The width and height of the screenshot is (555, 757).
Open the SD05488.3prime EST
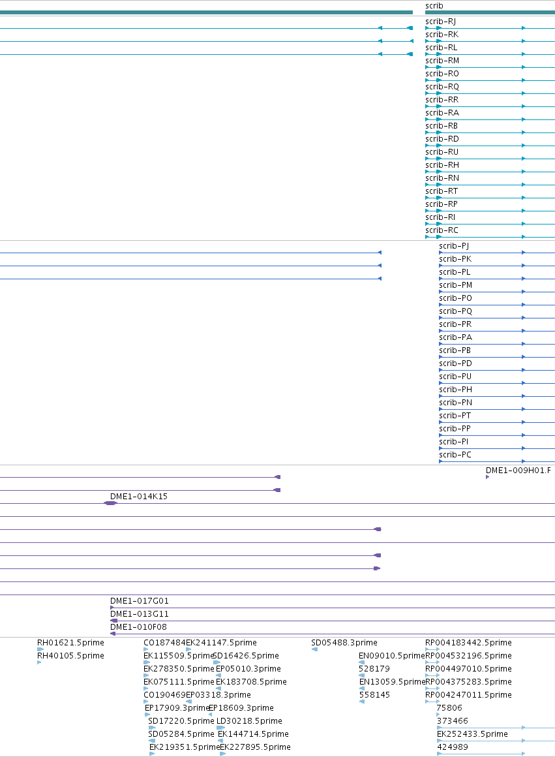[344, 643]
